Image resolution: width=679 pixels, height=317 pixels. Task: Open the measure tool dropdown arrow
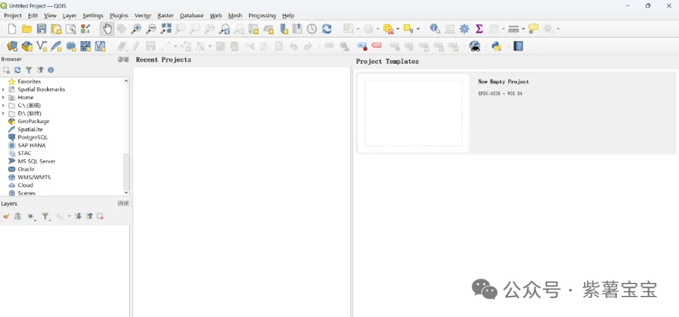pos(523,29)
